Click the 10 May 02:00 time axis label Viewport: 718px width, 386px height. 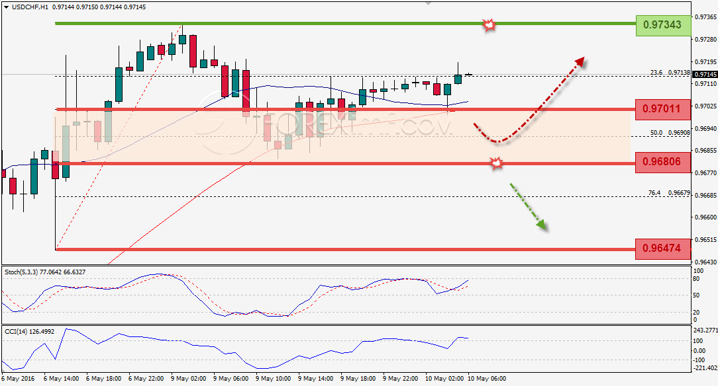pos(444,378)
